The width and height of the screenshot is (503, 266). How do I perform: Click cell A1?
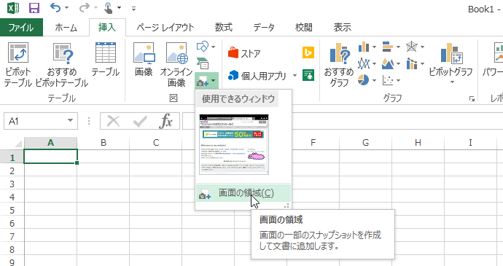(x=51, y=157)
